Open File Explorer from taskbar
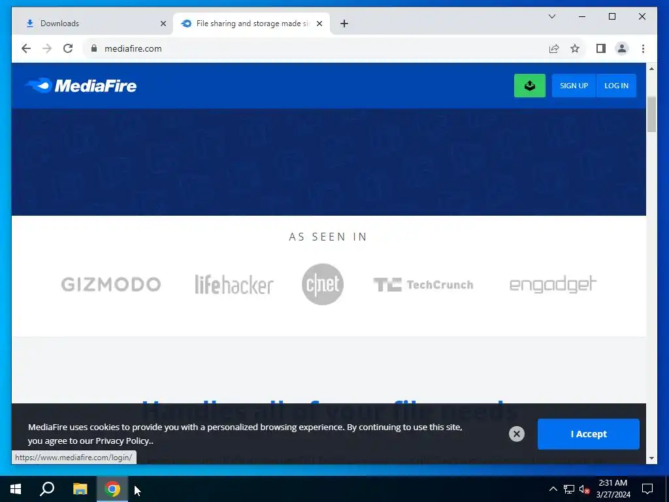The image size is (669, 502). click(80, 489)
